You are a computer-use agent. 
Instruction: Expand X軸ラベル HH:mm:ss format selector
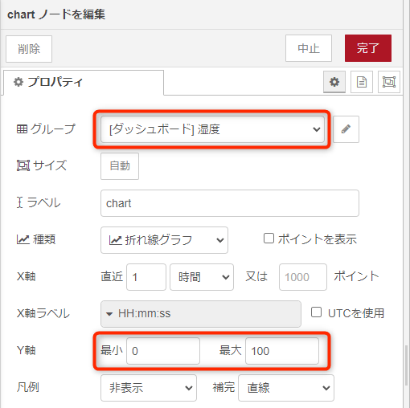click(201, 314)
